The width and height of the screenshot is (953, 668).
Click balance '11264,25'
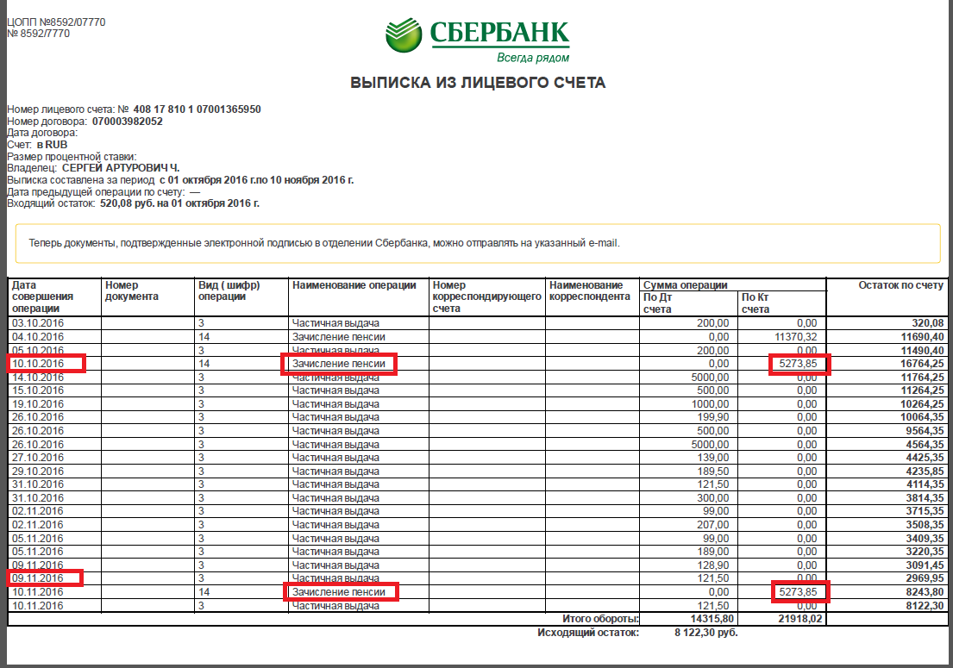pyautogui.click(x=922, y=390)
